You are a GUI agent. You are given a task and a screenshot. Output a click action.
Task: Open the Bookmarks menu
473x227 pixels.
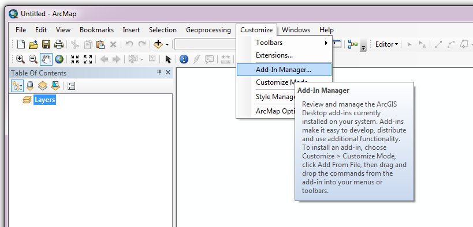point(96,30)
